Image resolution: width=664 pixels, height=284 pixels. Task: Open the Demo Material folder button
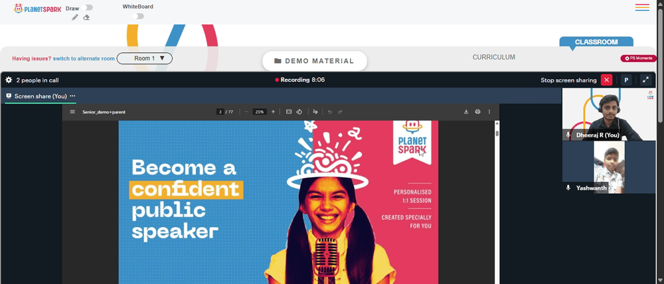314,61
